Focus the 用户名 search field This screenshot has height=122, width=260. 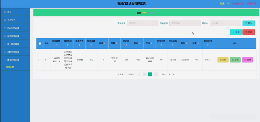[x=225, y=23]
